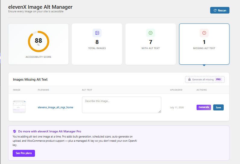Click the lock icon on Generate all missing
240x164 pixels.
tap(189, 79)
